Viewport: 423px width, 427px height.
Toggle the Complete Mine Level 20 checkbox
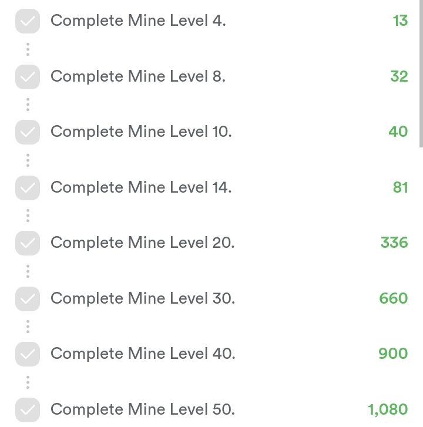28,243
